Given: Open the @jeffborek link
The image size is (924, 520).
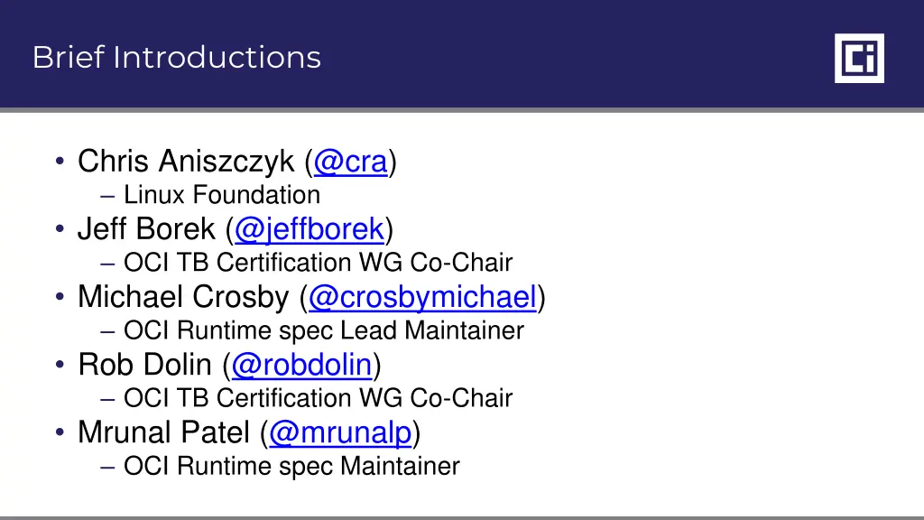Looking at the screenshot, I should coord(310,229).
